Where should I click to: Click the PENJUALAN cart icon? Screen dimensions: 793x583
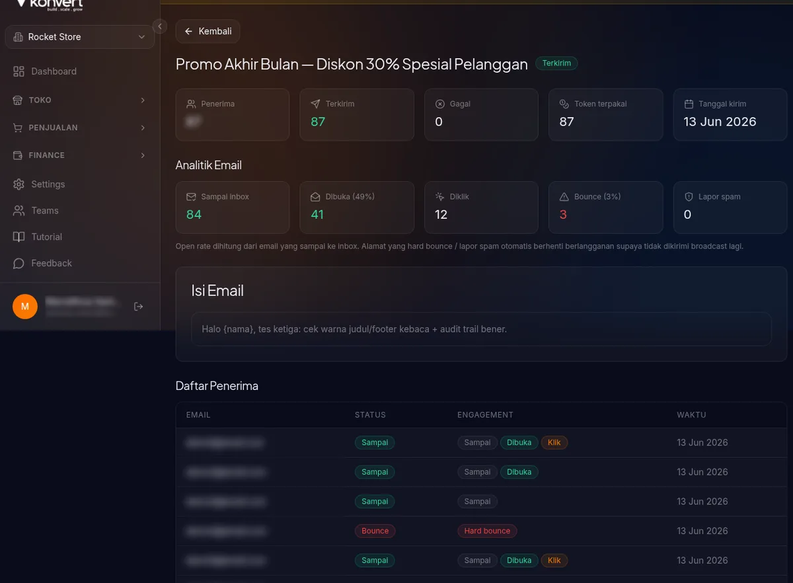[17, 128]
